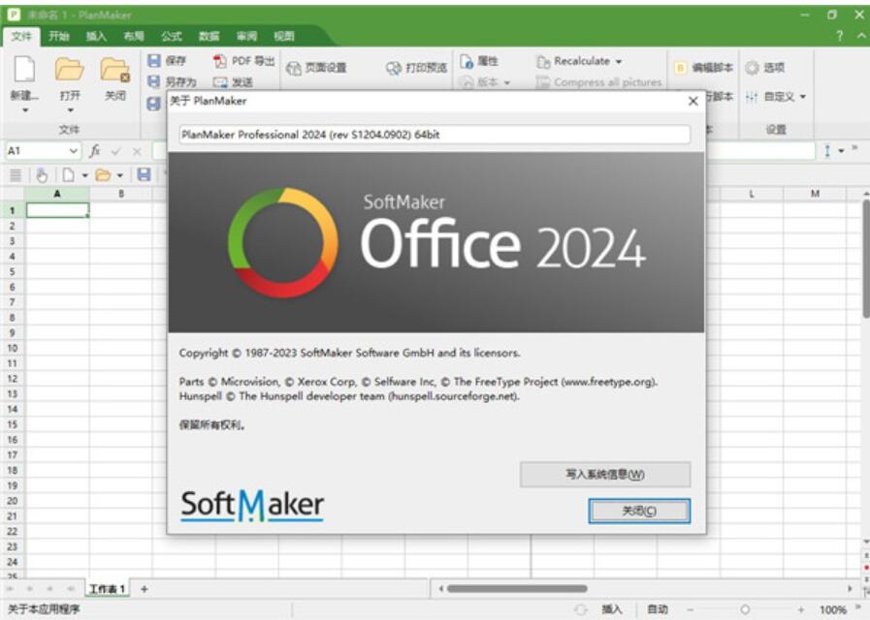Click the hamburger menu icon in quick toolbar
The width and height of the screenshot is (870, 620).
coord(16,175)
